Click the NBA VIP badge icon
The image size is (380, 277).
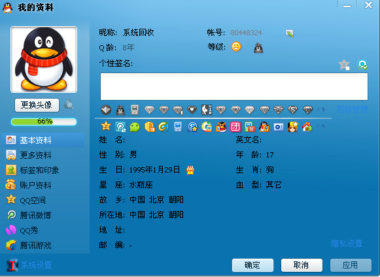(x=207, y=110)
